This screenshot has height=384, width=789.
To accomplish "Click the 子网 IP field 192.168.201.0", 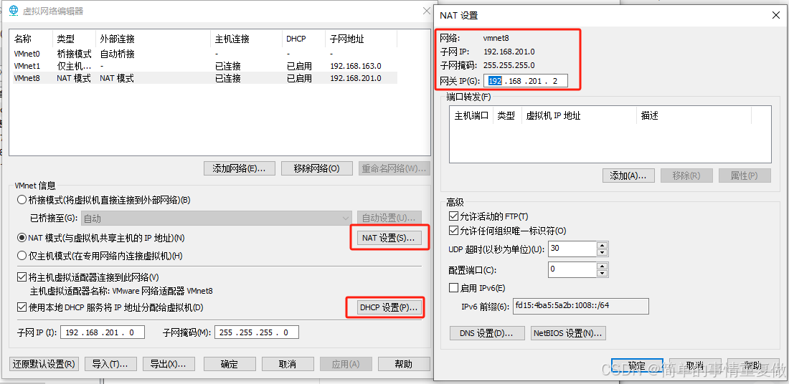I will click(102, 332).
